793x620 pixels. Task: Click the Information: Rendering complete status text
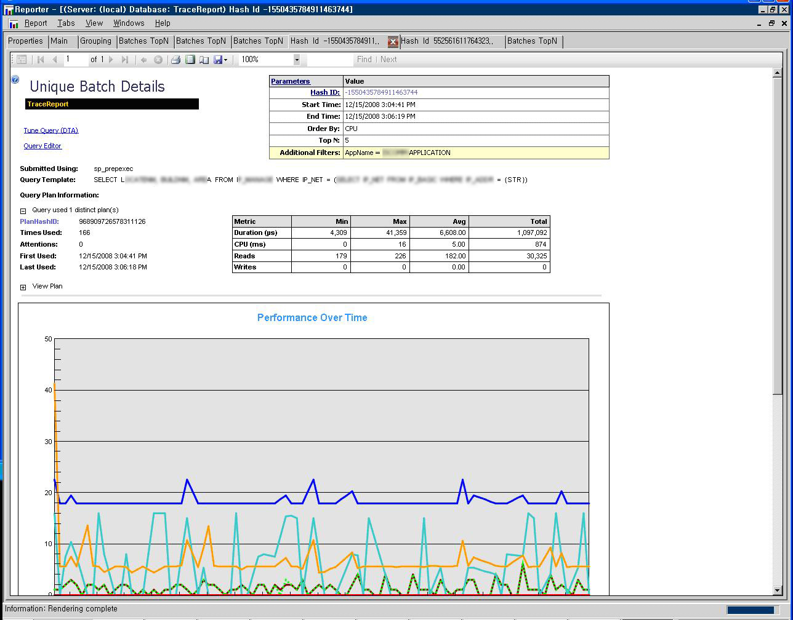click(x=61, y=609)
